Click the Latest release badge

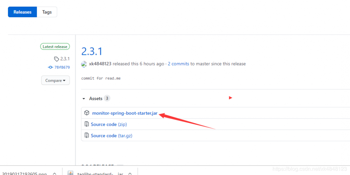pos(55,47)
